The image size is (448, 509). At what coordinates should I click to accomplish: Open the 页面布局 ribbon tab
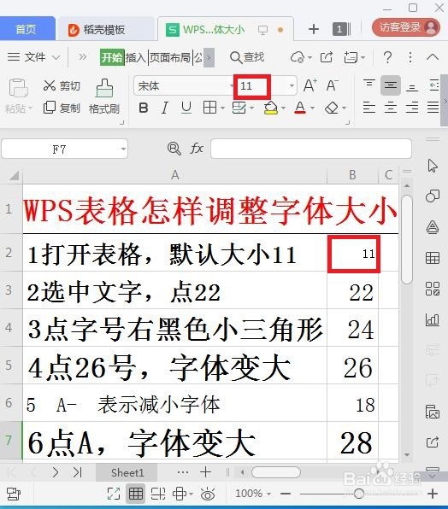[x=169, y=57]
